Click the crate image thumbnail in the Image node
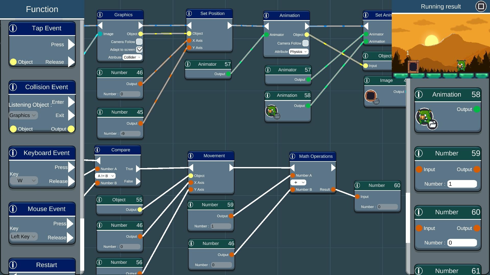The image size is (490, 275). coord(371,96)
